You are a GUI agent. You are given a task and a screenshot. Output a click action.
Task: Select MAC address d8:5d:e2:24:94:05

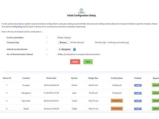51,109
